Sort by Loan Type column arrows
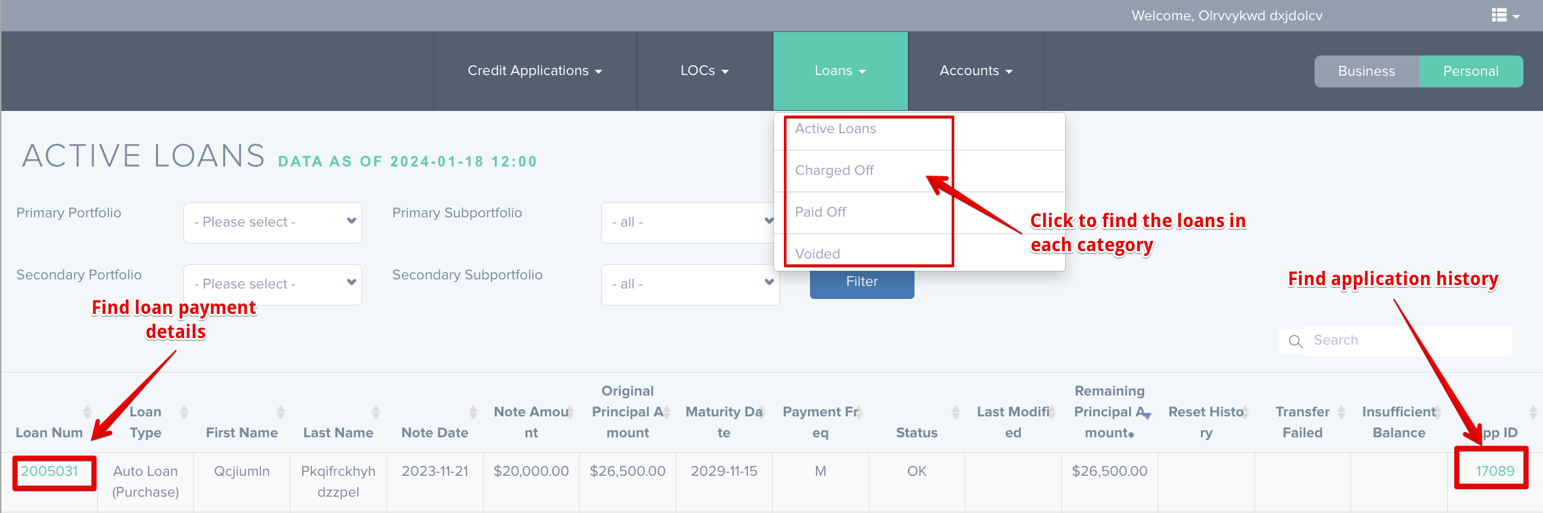This screenshot has height=513, width=1543. click(x=184, y=412)
